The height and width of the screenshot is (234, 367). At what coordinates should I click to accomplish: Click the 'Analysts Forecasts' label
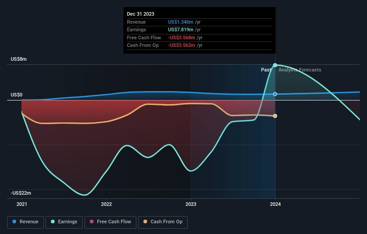point(300,70)
